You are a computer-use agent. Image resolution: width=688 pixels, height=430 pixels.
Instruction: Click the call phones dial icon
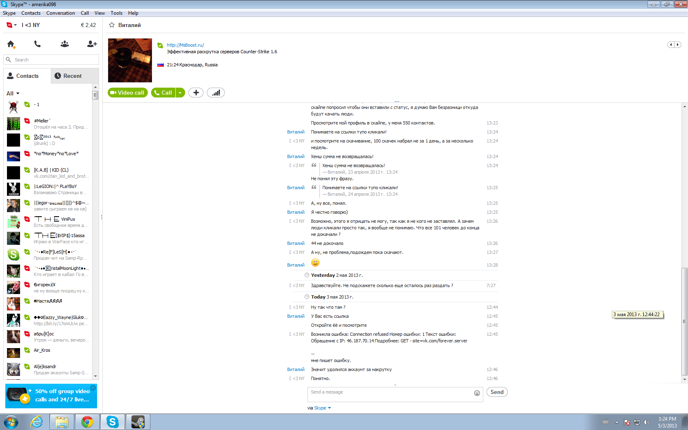coord(37,44)
